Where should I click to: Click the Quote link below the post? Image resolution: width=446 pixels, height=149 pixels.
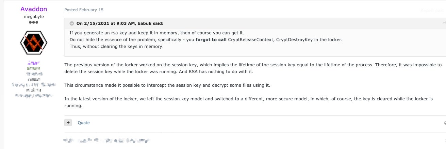click(x=84, y=122)
